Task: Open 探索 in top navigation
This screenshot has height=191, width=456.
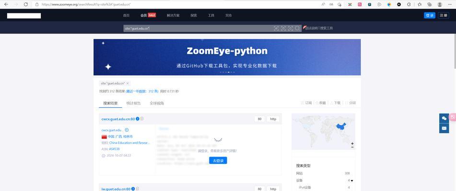Action: coord(194,15)
